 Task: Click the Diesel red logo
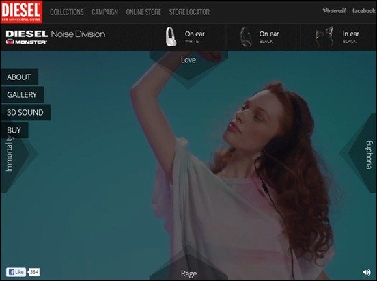point(21,12)
